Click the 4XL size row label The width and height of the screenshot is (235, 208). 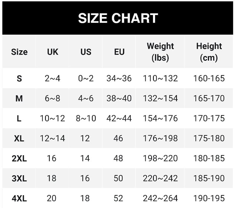(19, 198)
